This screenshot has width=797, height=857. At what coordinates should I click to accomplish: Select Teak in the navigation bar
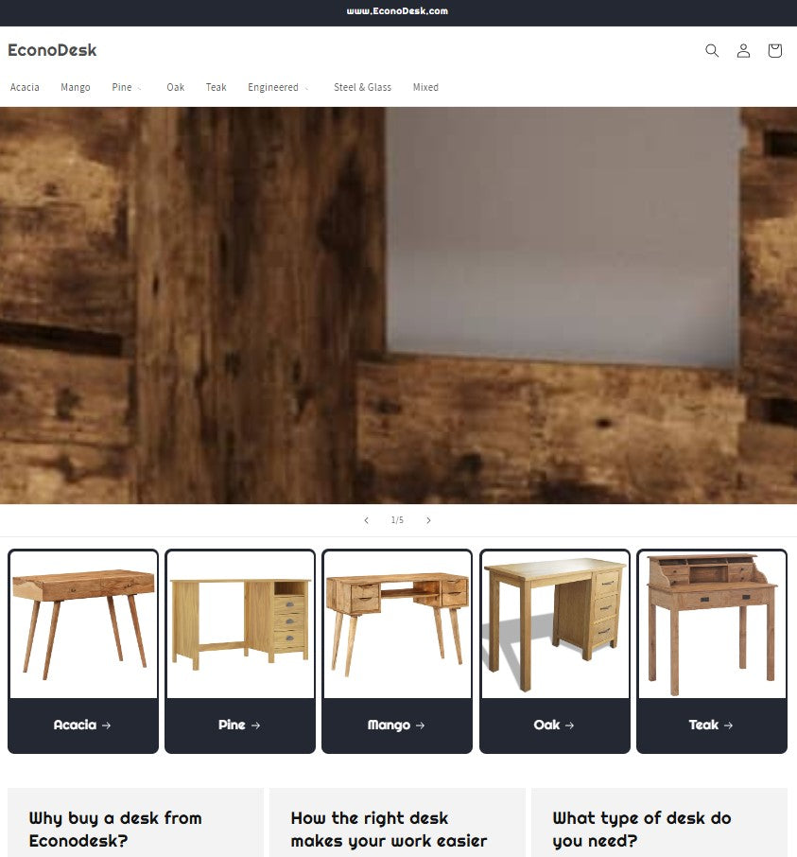[x=216, y=87]
